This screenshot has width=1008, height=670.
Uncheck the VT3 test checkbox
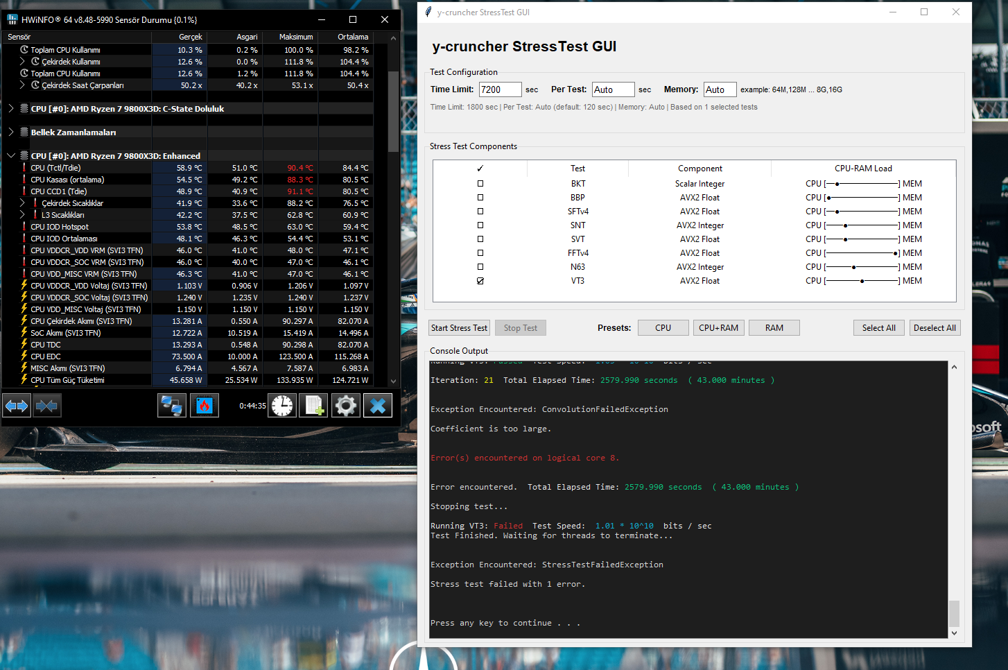480,281
